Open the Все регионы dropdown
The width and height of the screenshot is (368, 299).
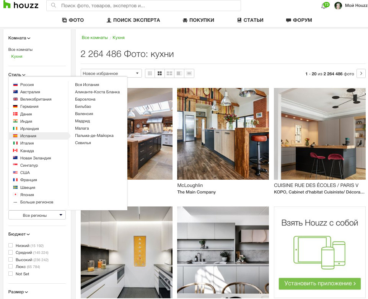(x=37, y=214)
